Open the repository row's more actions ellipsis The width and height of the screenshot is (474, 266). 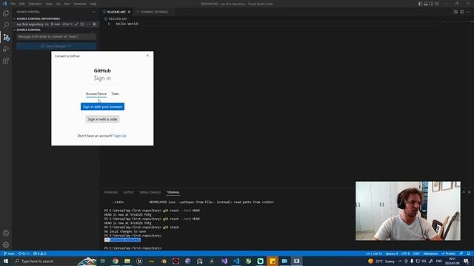88,24
